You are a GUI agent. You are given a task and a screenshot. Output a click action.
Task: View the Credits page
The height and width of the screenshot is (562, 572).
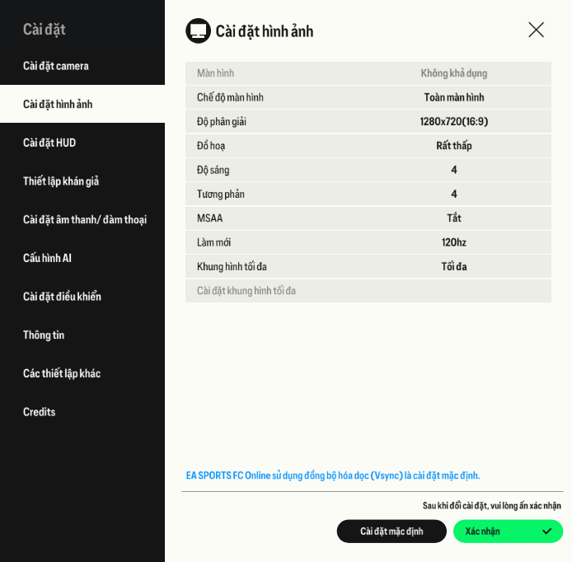40,412
